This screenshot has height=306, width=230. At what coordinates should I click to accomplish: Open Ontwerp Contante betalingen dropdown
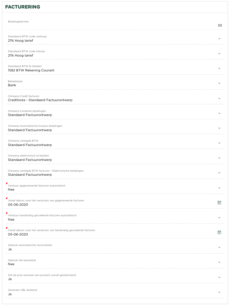point(219,113)
